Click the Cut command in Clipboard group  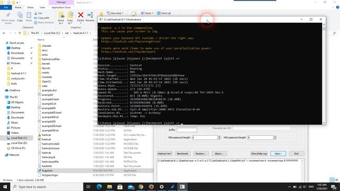[38, 13]
